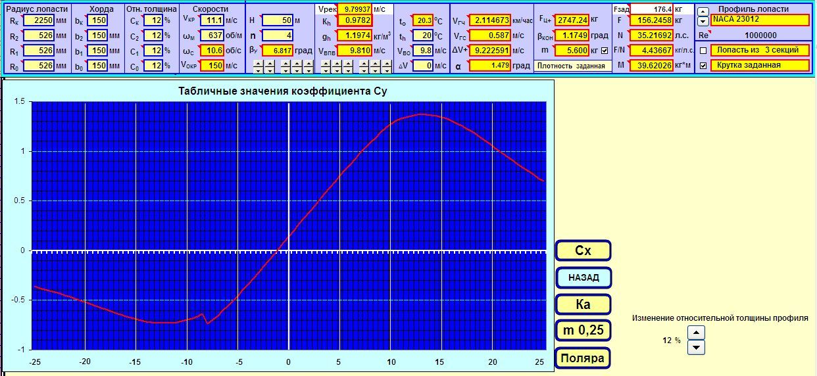Open the m 0,25 chart

(x=583, y=331)
